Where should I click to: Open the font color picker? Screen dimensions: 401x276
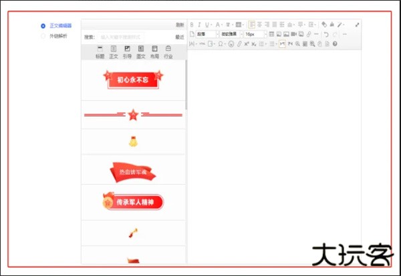coord(218,25)
